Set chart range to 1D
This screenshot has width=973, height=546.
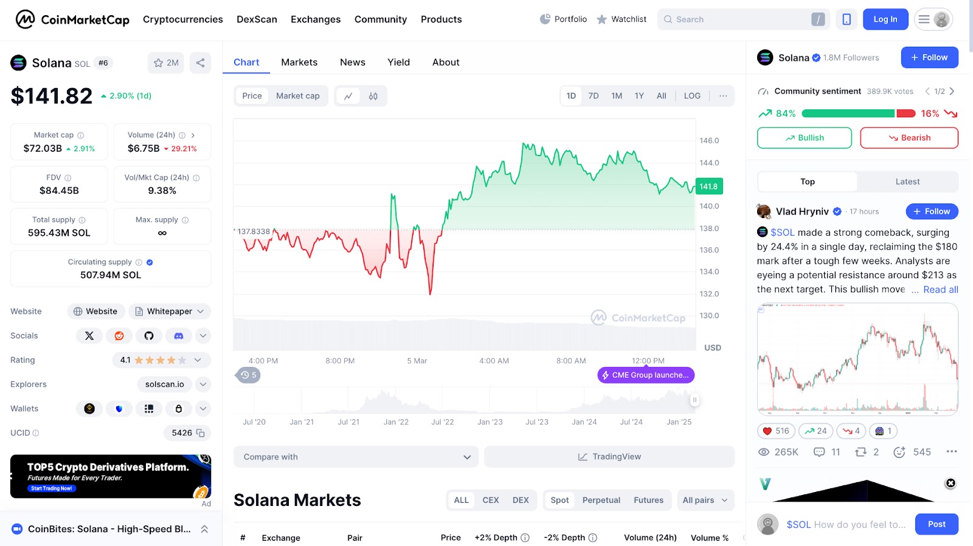click(x=571, y=96)
